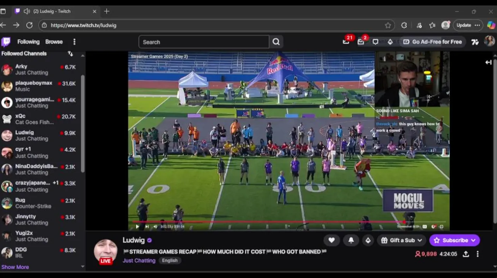Open the Ludwig channel name link

click(134, 240)
